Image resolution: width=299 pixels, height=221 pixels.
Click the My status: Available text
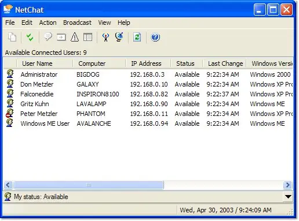coord(41,197)
